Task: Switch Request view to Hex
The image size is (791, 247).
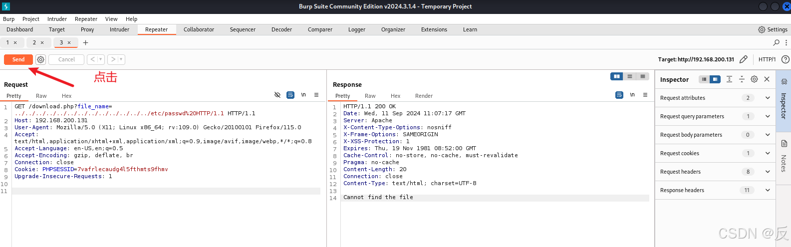Action: click(66, 96)
